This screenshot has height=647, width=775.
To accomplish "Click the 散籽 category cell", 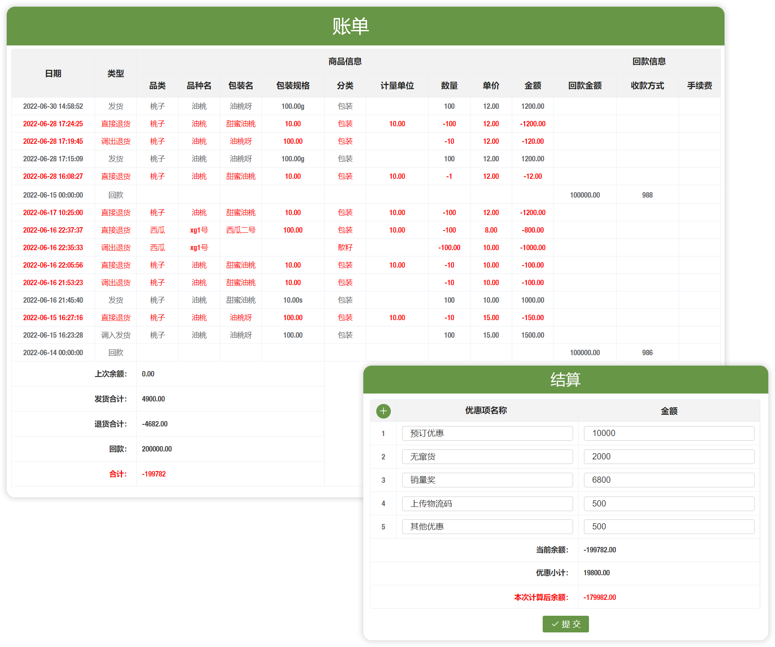I will [x=345, y=248].
